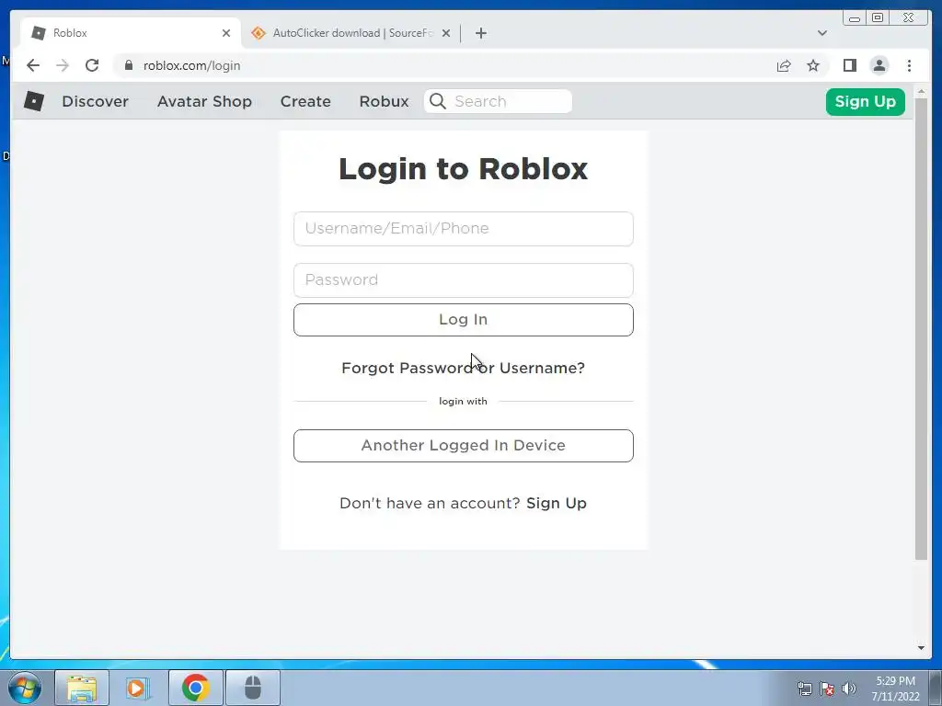Viewport: 942px width, 706px height.
Task: Switch to the AutoClicker download SourceForge tab
Action: [x=351, y=33]
